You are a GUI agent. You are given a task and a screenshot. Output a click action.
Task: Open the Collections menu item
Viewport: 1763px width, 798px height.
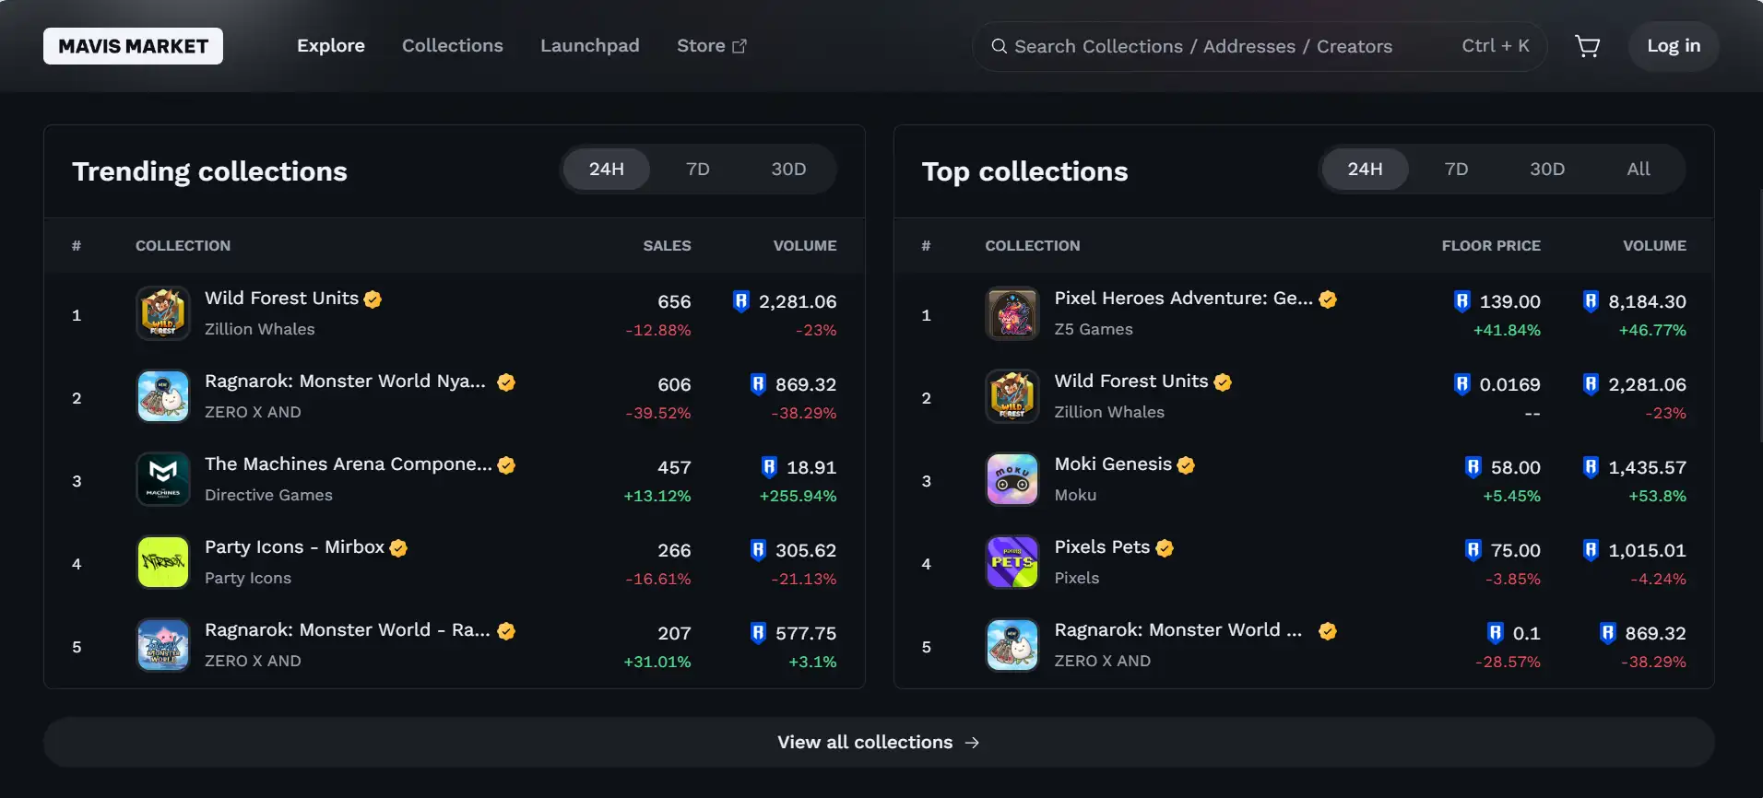[452, 46]
